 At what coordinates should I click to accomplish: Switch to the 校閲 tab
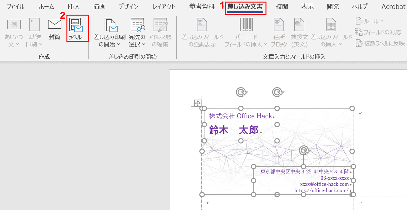[x=282, y=7]
